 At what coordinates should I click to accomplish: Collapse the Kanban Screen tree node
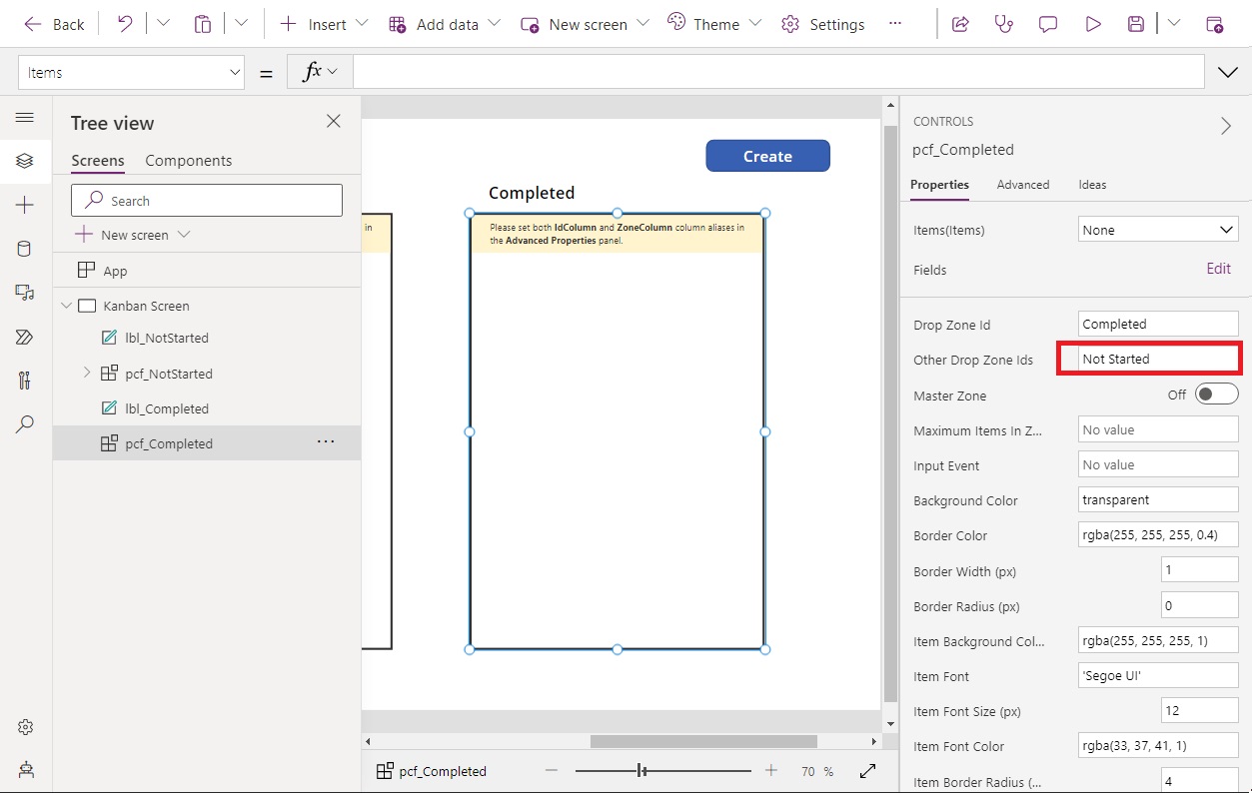66,306
